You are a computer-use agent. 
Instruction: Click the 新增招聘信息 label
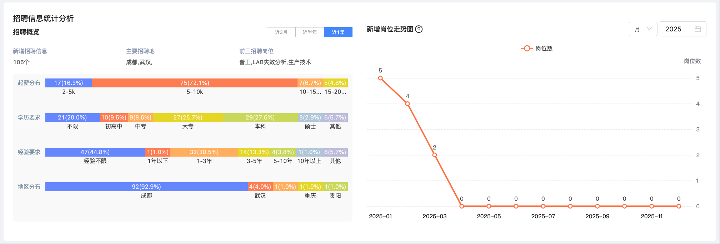(30, 51)
